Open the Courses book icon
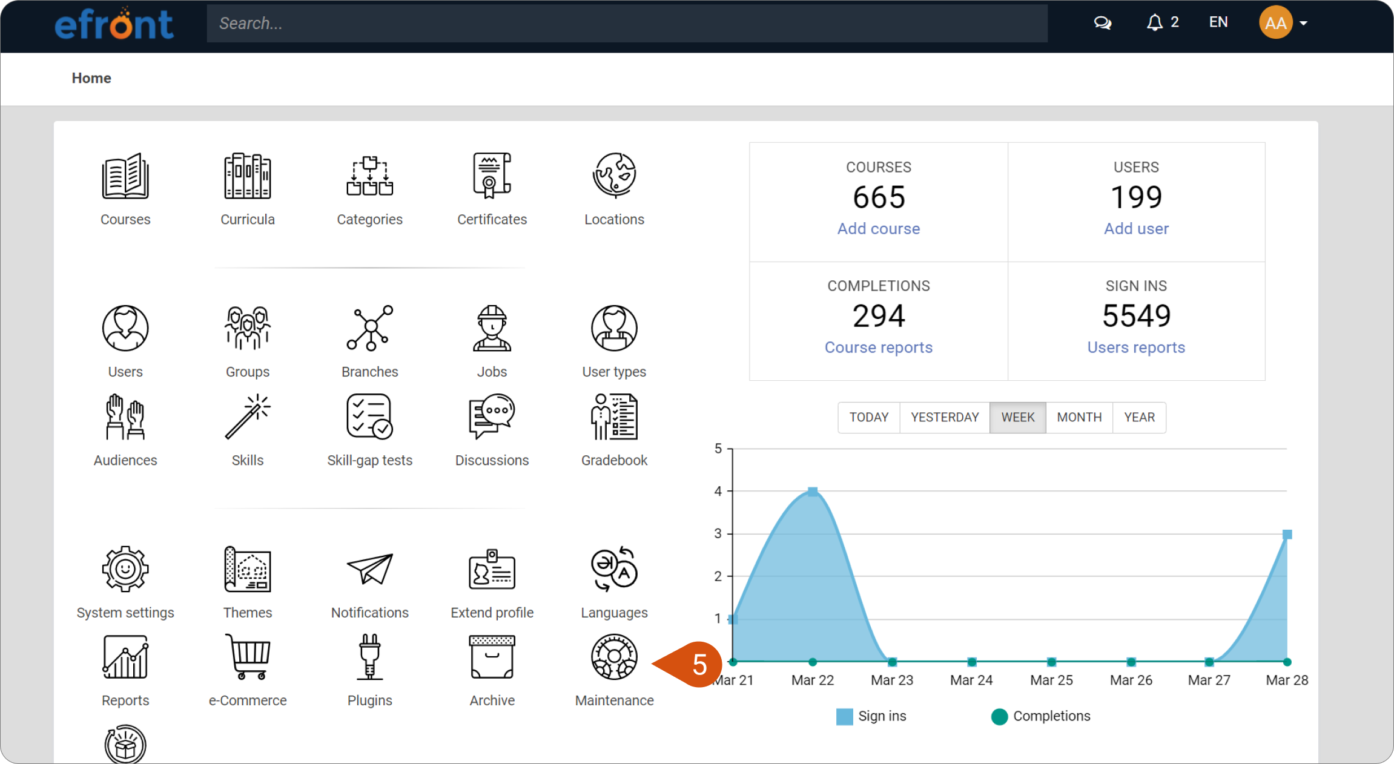Image resolution: width=1394 pixels, height=764 pixels. pyautogui.click(x=125, y=176)
